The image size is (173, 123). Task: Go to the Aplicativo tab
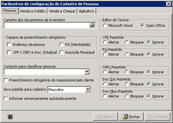tap(86, 11)
